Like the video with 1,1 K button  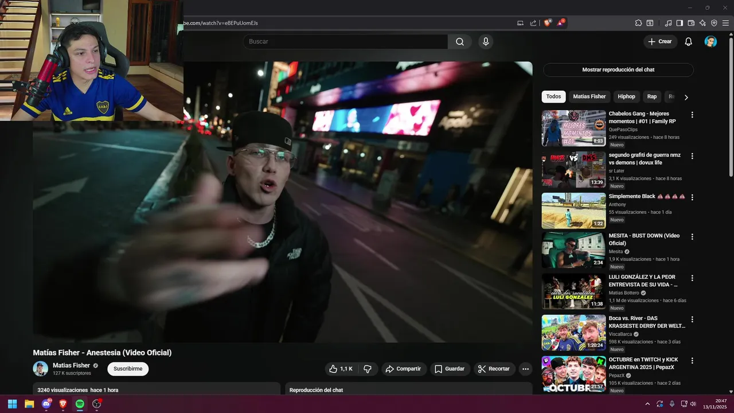coord(341,369)
